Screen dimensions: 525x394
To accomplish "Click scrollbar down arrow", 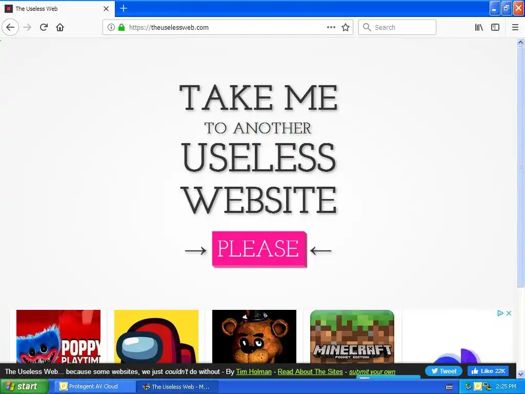I will pos(520,374).
